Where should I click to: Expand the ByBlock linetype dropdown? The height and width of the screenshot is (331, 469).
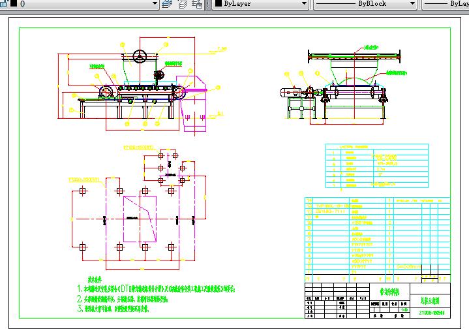click(x=412, y=4)
